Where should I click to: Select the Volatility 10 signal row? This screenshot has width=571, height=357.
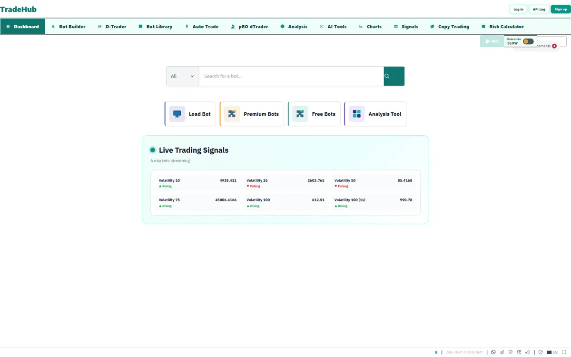(197, 183)
